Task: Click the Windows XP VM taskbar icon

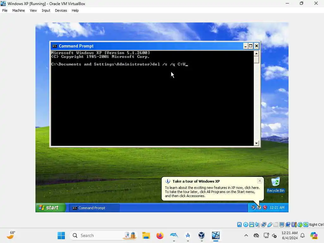Action: pyautogui.click(x=216, y=235)
